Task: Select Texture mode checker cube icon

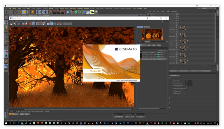Action: [6, 26]
